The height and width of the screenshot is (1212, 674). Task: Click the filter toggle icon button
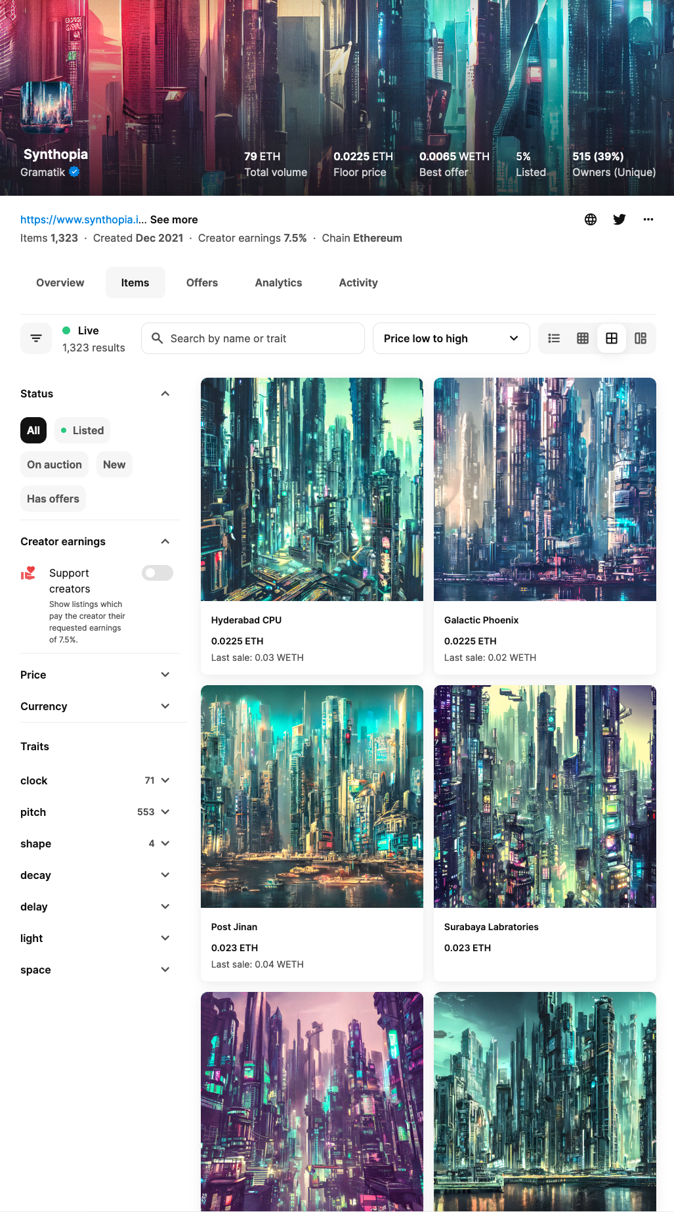pyautogui.click(x=36, y=338)
